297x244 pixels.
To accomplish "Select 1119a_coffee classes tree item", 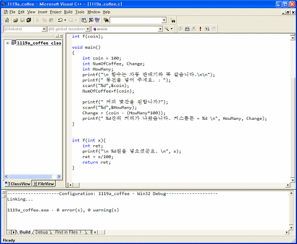I will point(39,43).
